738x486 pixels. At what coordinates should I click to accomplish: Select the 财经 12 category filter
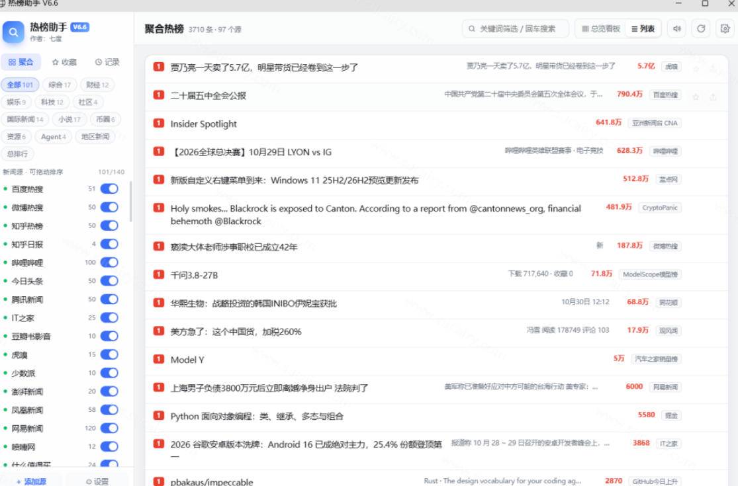(x=97, y=85)
